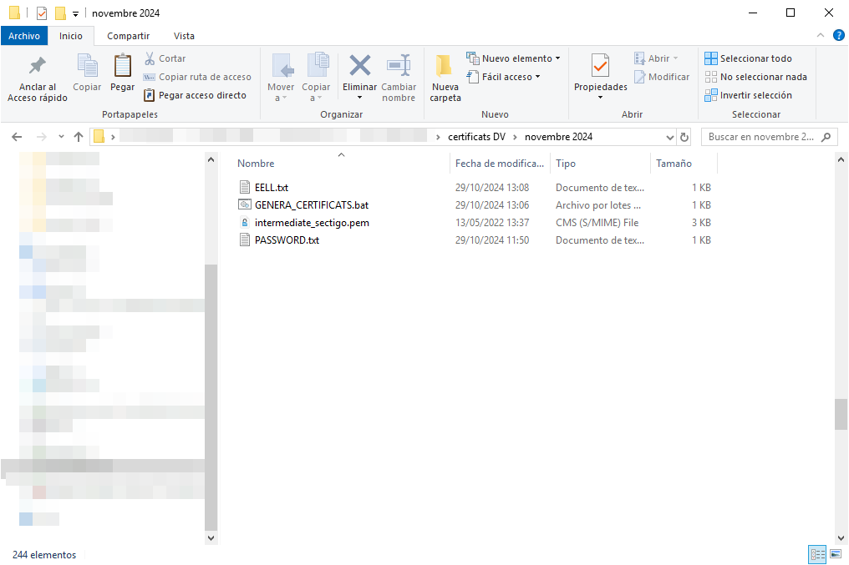Select the file GENERA_CERTIFICATS.bat

point(312,205)
